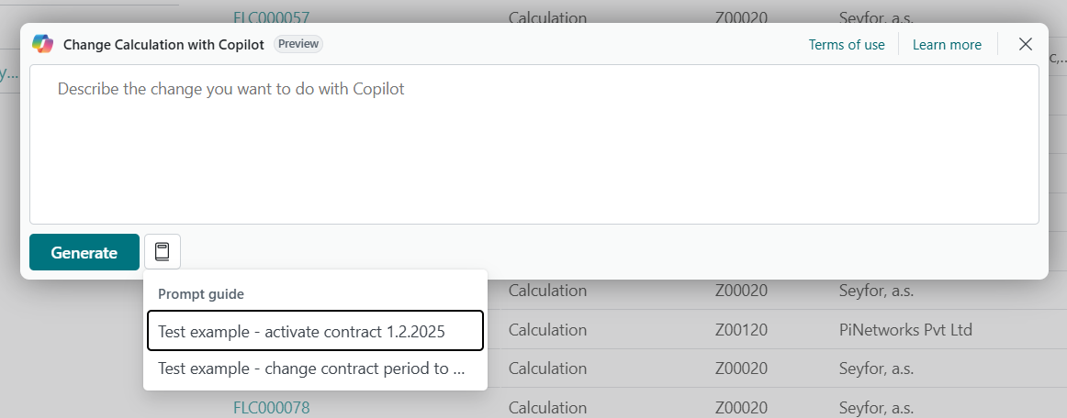The image size is (1067, 418).
Task: Select the Calculation cell in the FLC000057 row
Action: tap(547, 16)
